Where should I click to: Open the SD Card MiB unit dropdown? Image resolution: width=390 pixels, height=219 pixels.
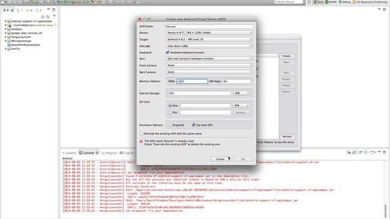click(241, 105)
